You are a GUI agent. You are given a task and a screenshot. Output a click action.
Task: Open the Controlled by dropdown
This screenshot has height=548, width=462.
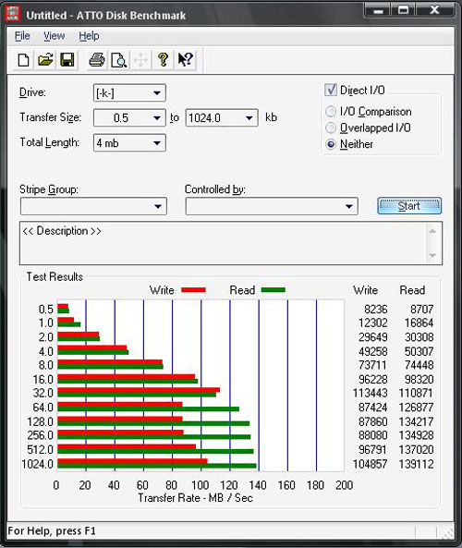[272, 206]
